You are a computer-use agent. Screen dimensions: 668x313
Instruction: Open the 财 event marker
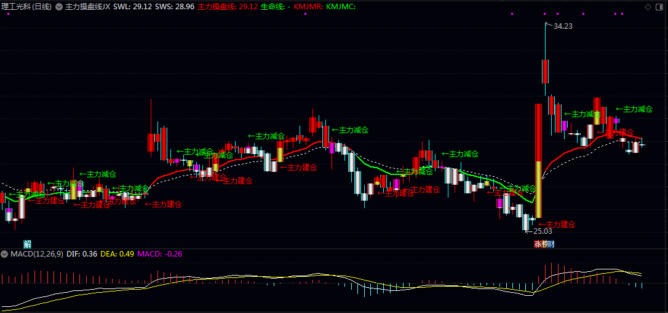coord(551,244)
